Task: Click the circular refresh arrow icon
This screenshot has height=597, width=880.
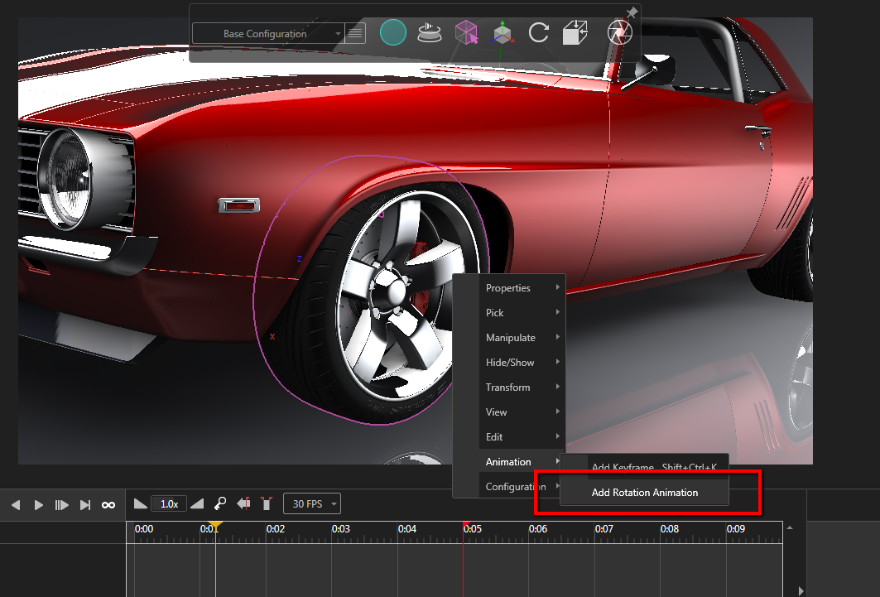Action: click(x=539, y=32)
